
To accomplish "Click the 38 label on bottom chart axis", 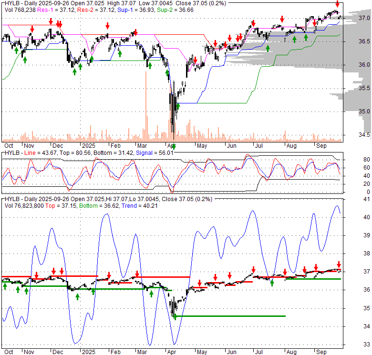I will click(367, 254).
